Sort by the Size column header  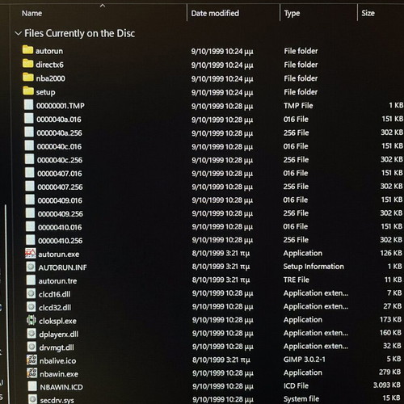(x=368, y=13)
